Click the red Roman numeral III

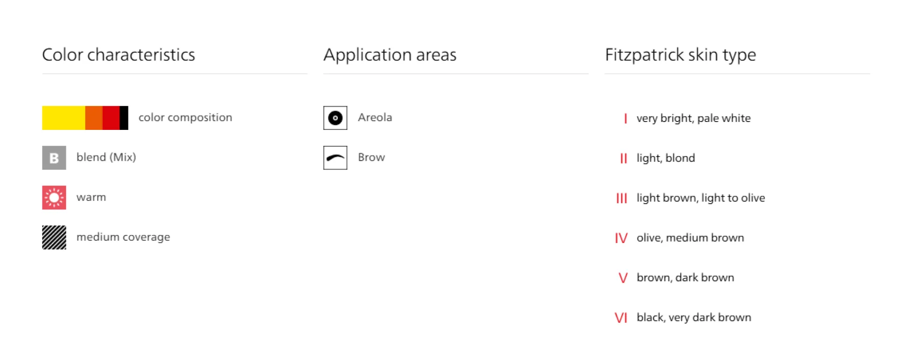pyautogui.click(x=621, y=199)
